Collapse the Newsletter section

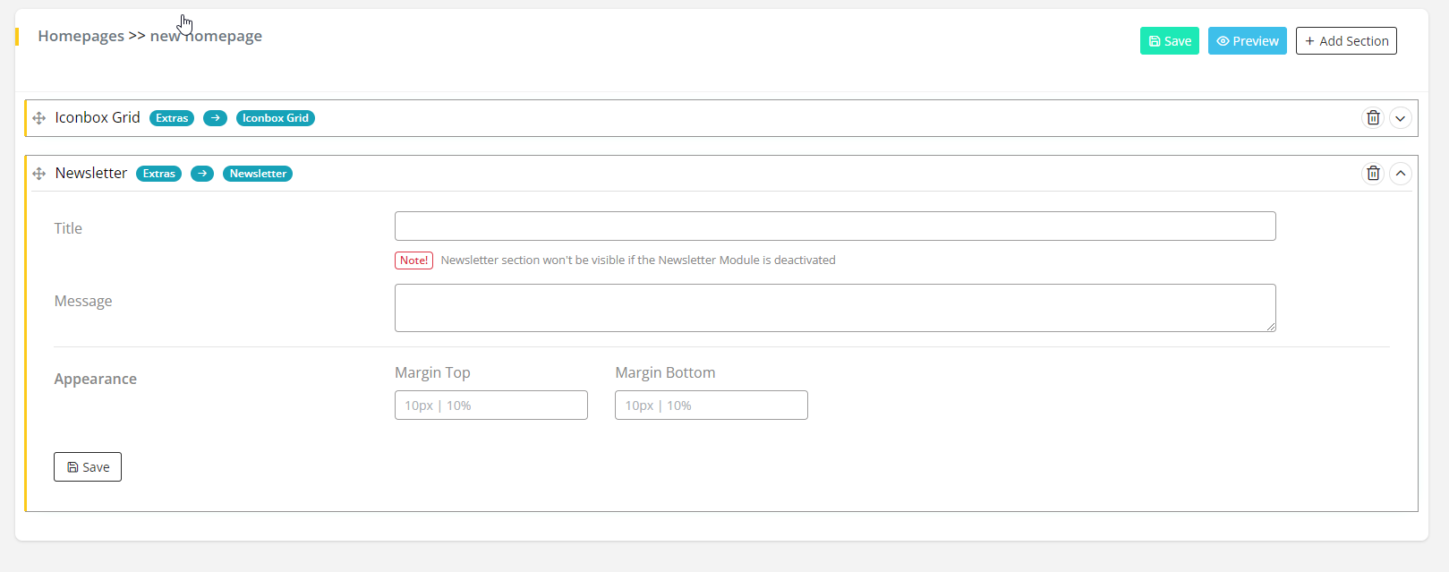pos(1400,174)
